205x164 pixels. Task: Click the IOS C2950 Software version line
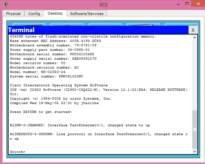pos(99,92)
